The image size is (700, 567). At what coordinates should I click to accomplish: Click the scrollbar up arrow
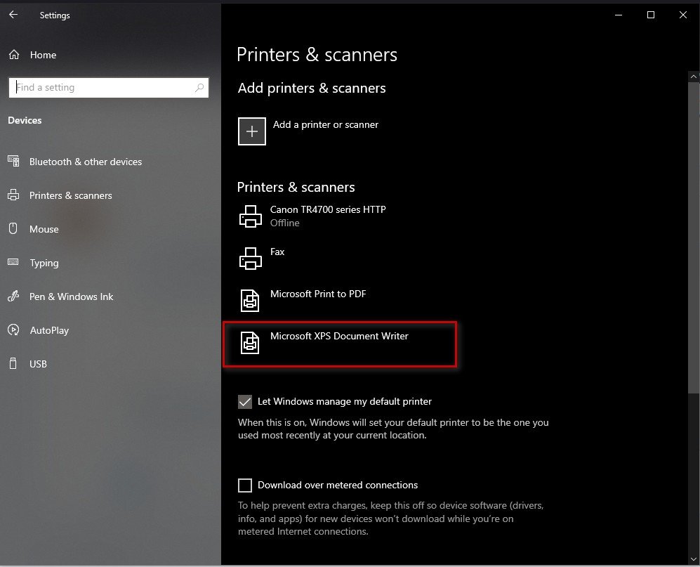(x=693, y=77)
